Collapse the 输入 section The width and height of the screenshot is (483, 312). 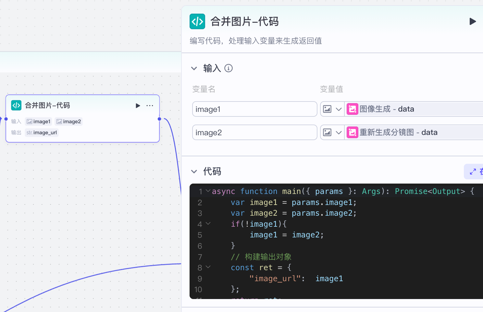point(194,68)
